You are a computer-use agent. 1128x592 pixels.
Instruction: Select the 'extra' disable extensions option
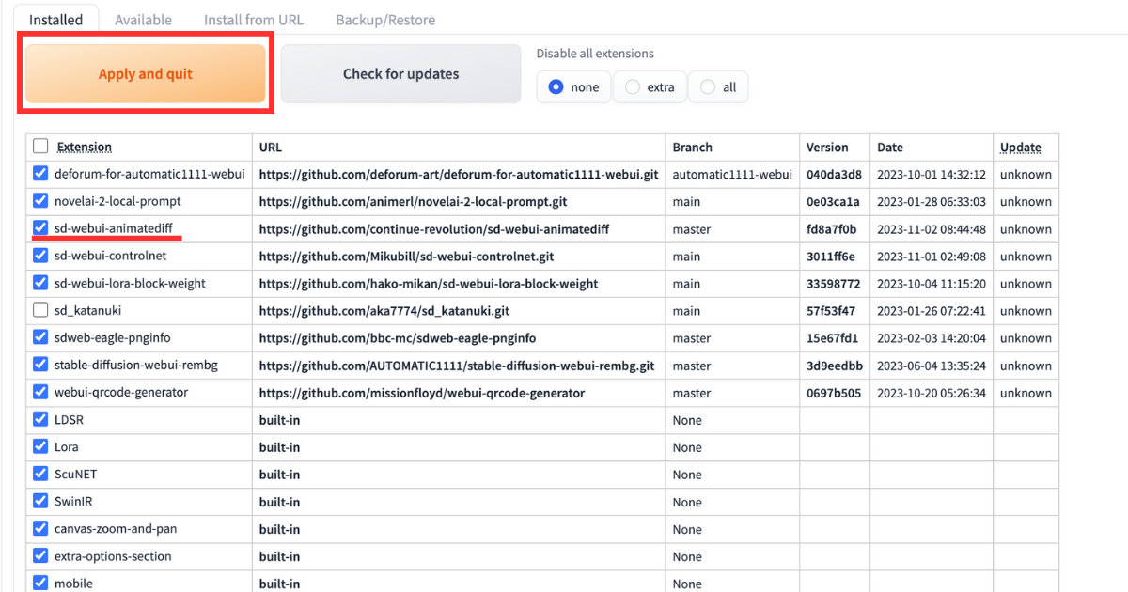tap(650, 86)
